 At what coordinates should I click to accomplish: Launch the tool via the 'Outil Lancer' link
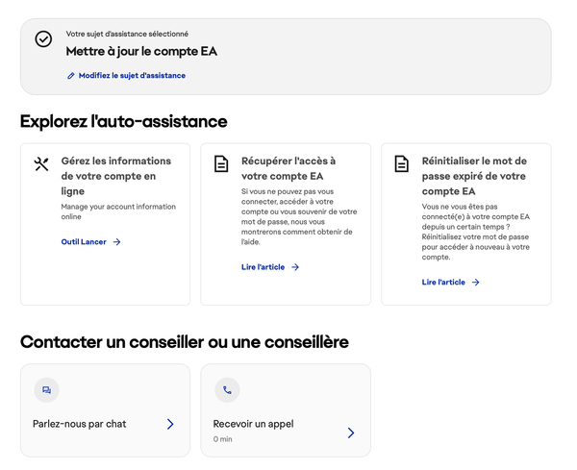coord(84,242)
